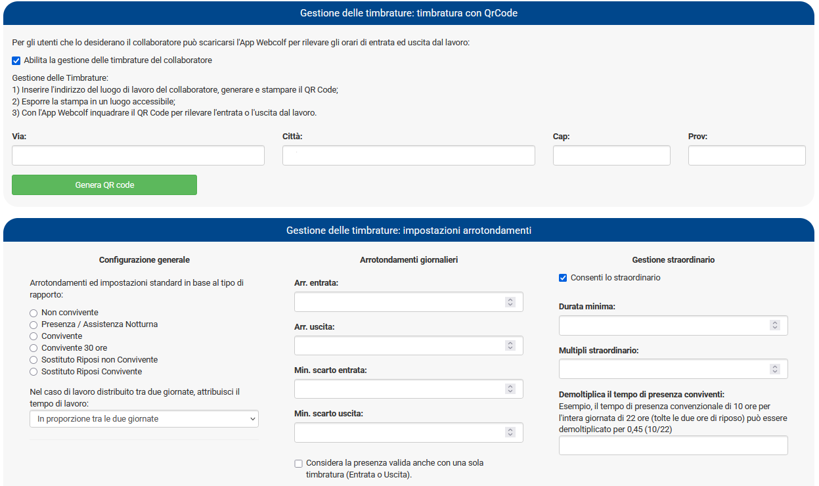Click the Min. scarto uscita spinner
Image resolution: width=819 pixels, height=486 pixels.
510,432
